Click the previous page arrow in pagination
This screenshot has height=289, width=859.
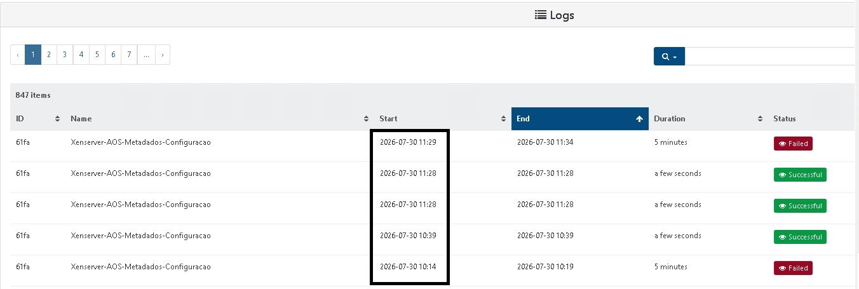tap(18, 55)
